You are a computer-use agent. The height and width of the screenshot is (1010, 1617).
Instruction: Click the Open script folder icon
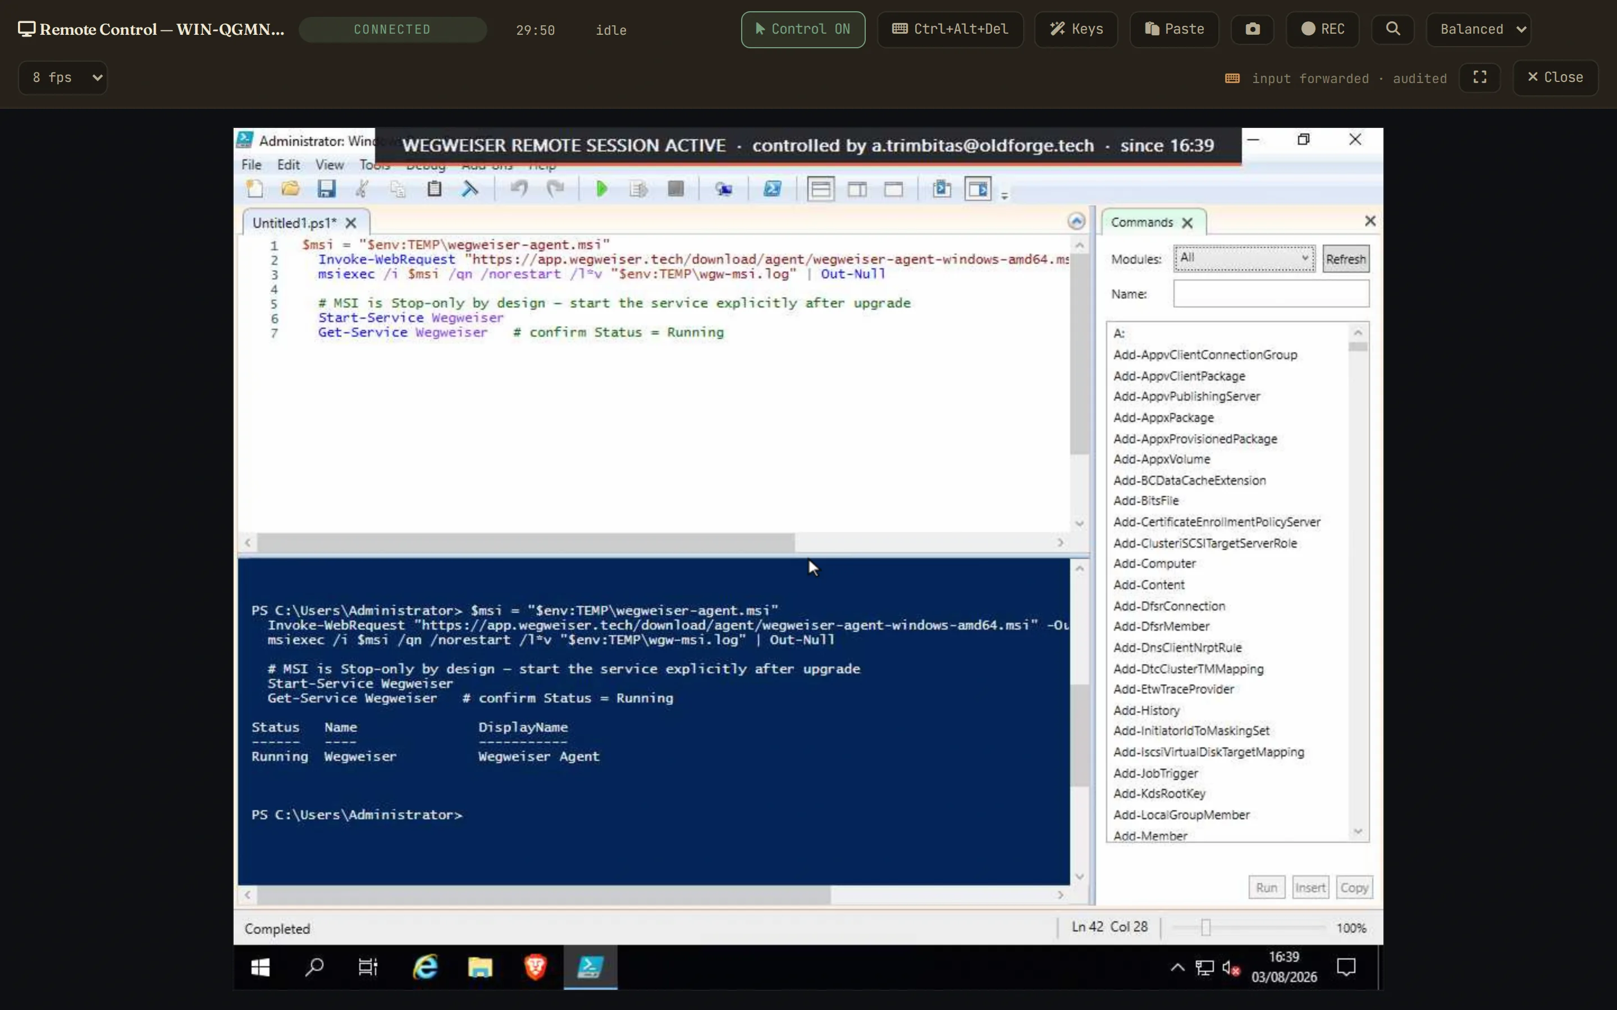click(290, 189)
